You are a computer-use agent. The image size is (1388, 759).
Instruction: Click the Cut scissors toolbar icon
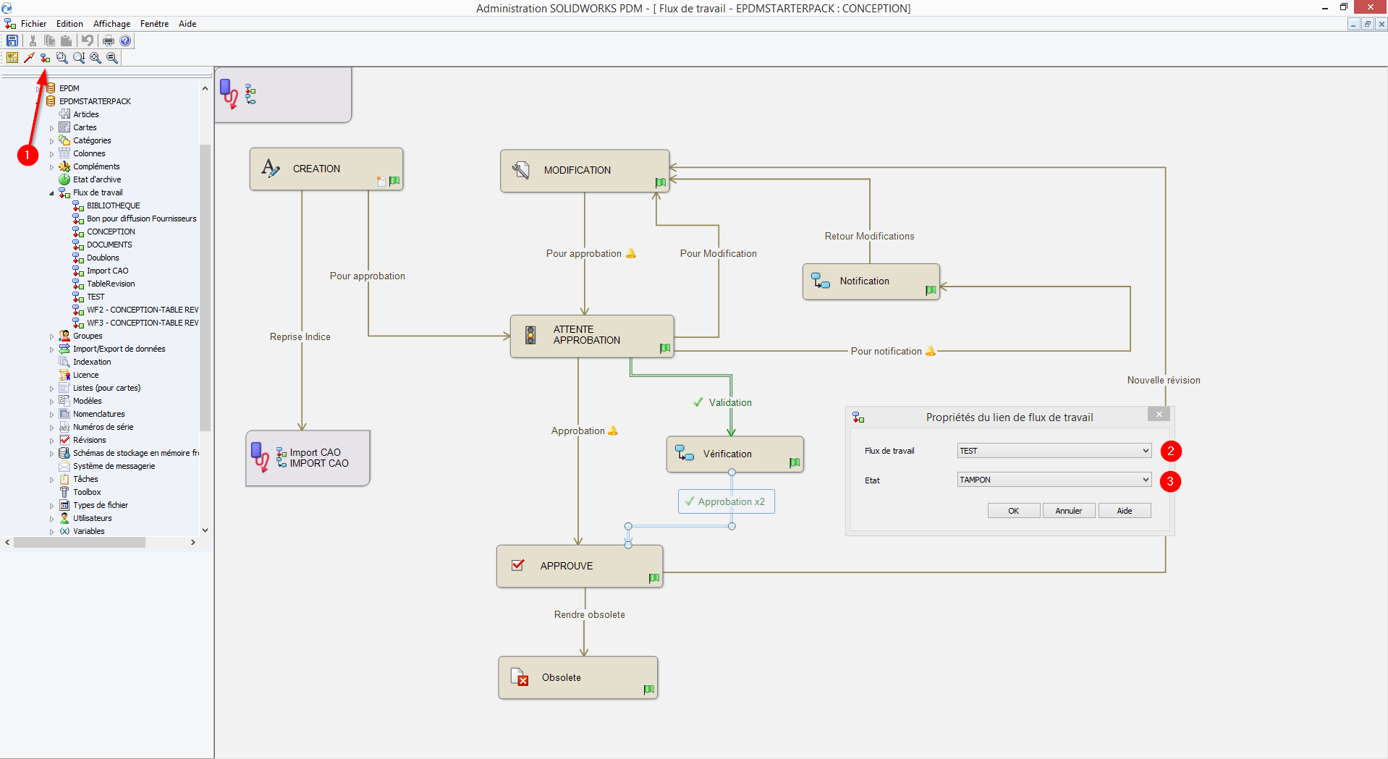click(33, 41)
